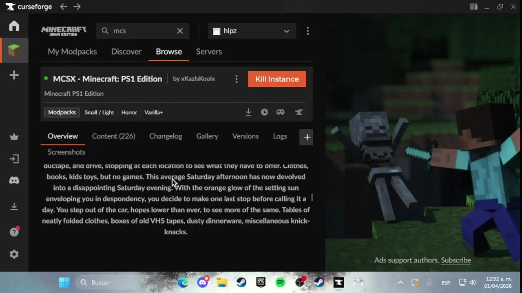Screen dimensions: 522x293
Task: Click the gamepad game version icon
Action: (280, 112)
